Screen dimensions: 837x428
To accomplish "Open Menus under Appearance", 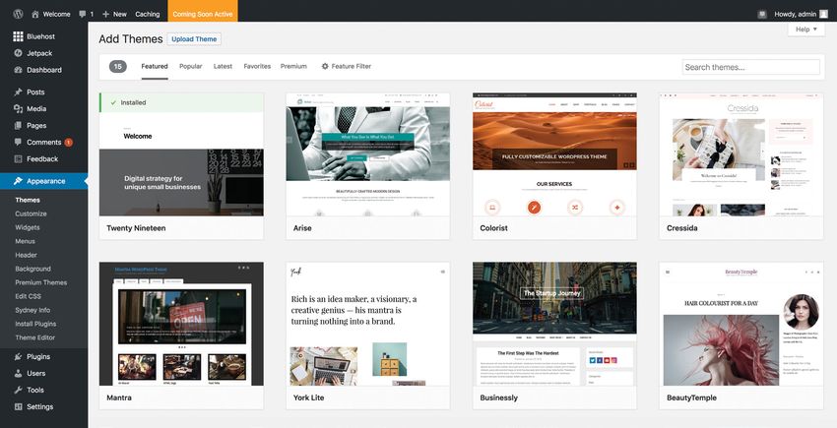I will pyautogui.click(x=25, y=241).
